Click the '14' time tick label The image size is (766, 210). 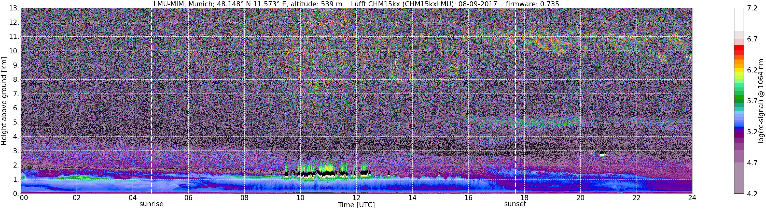pyautogui.click(x=412, y=198)
